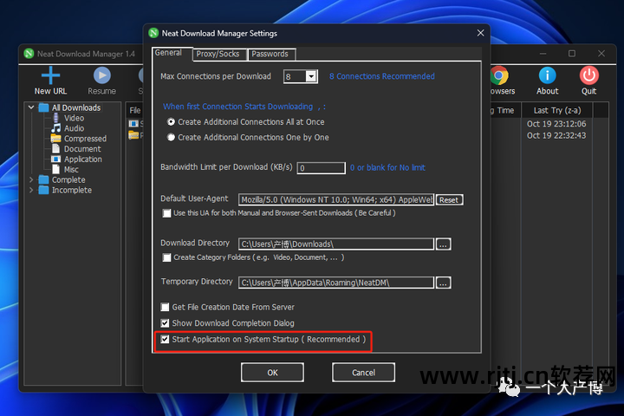Uncheck Show Download Completion Dialog
The image size is (624, 416).
pyautogui.click(x=165, y=323)
